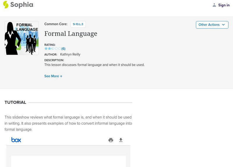The image size is (233, 167).
Task: Select the 9-10.L.3 Common Core tag
Action: click(78, 24)
